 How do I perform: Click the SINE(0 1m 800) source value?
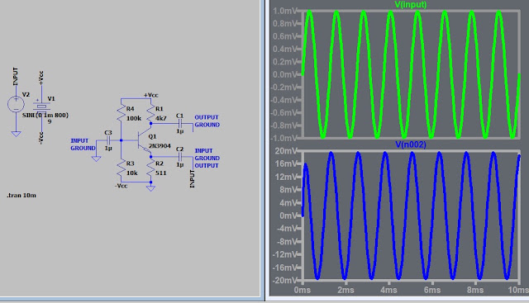pos(45,116)
